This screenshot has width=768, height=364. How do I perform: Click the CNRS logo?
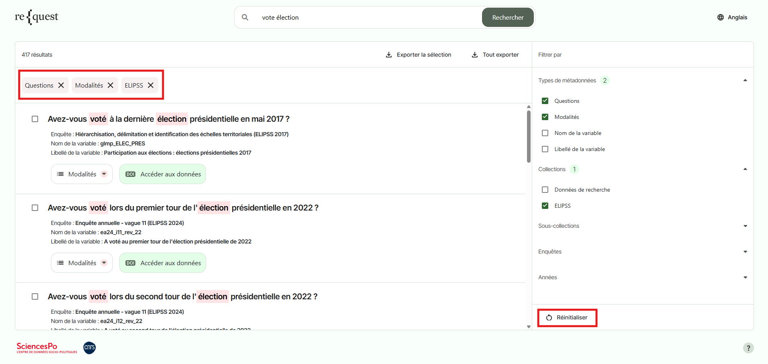90,348
